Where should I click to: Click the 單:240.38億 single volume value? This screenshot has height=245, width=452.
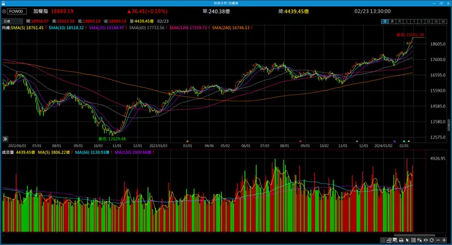click(x=216, y=11)
